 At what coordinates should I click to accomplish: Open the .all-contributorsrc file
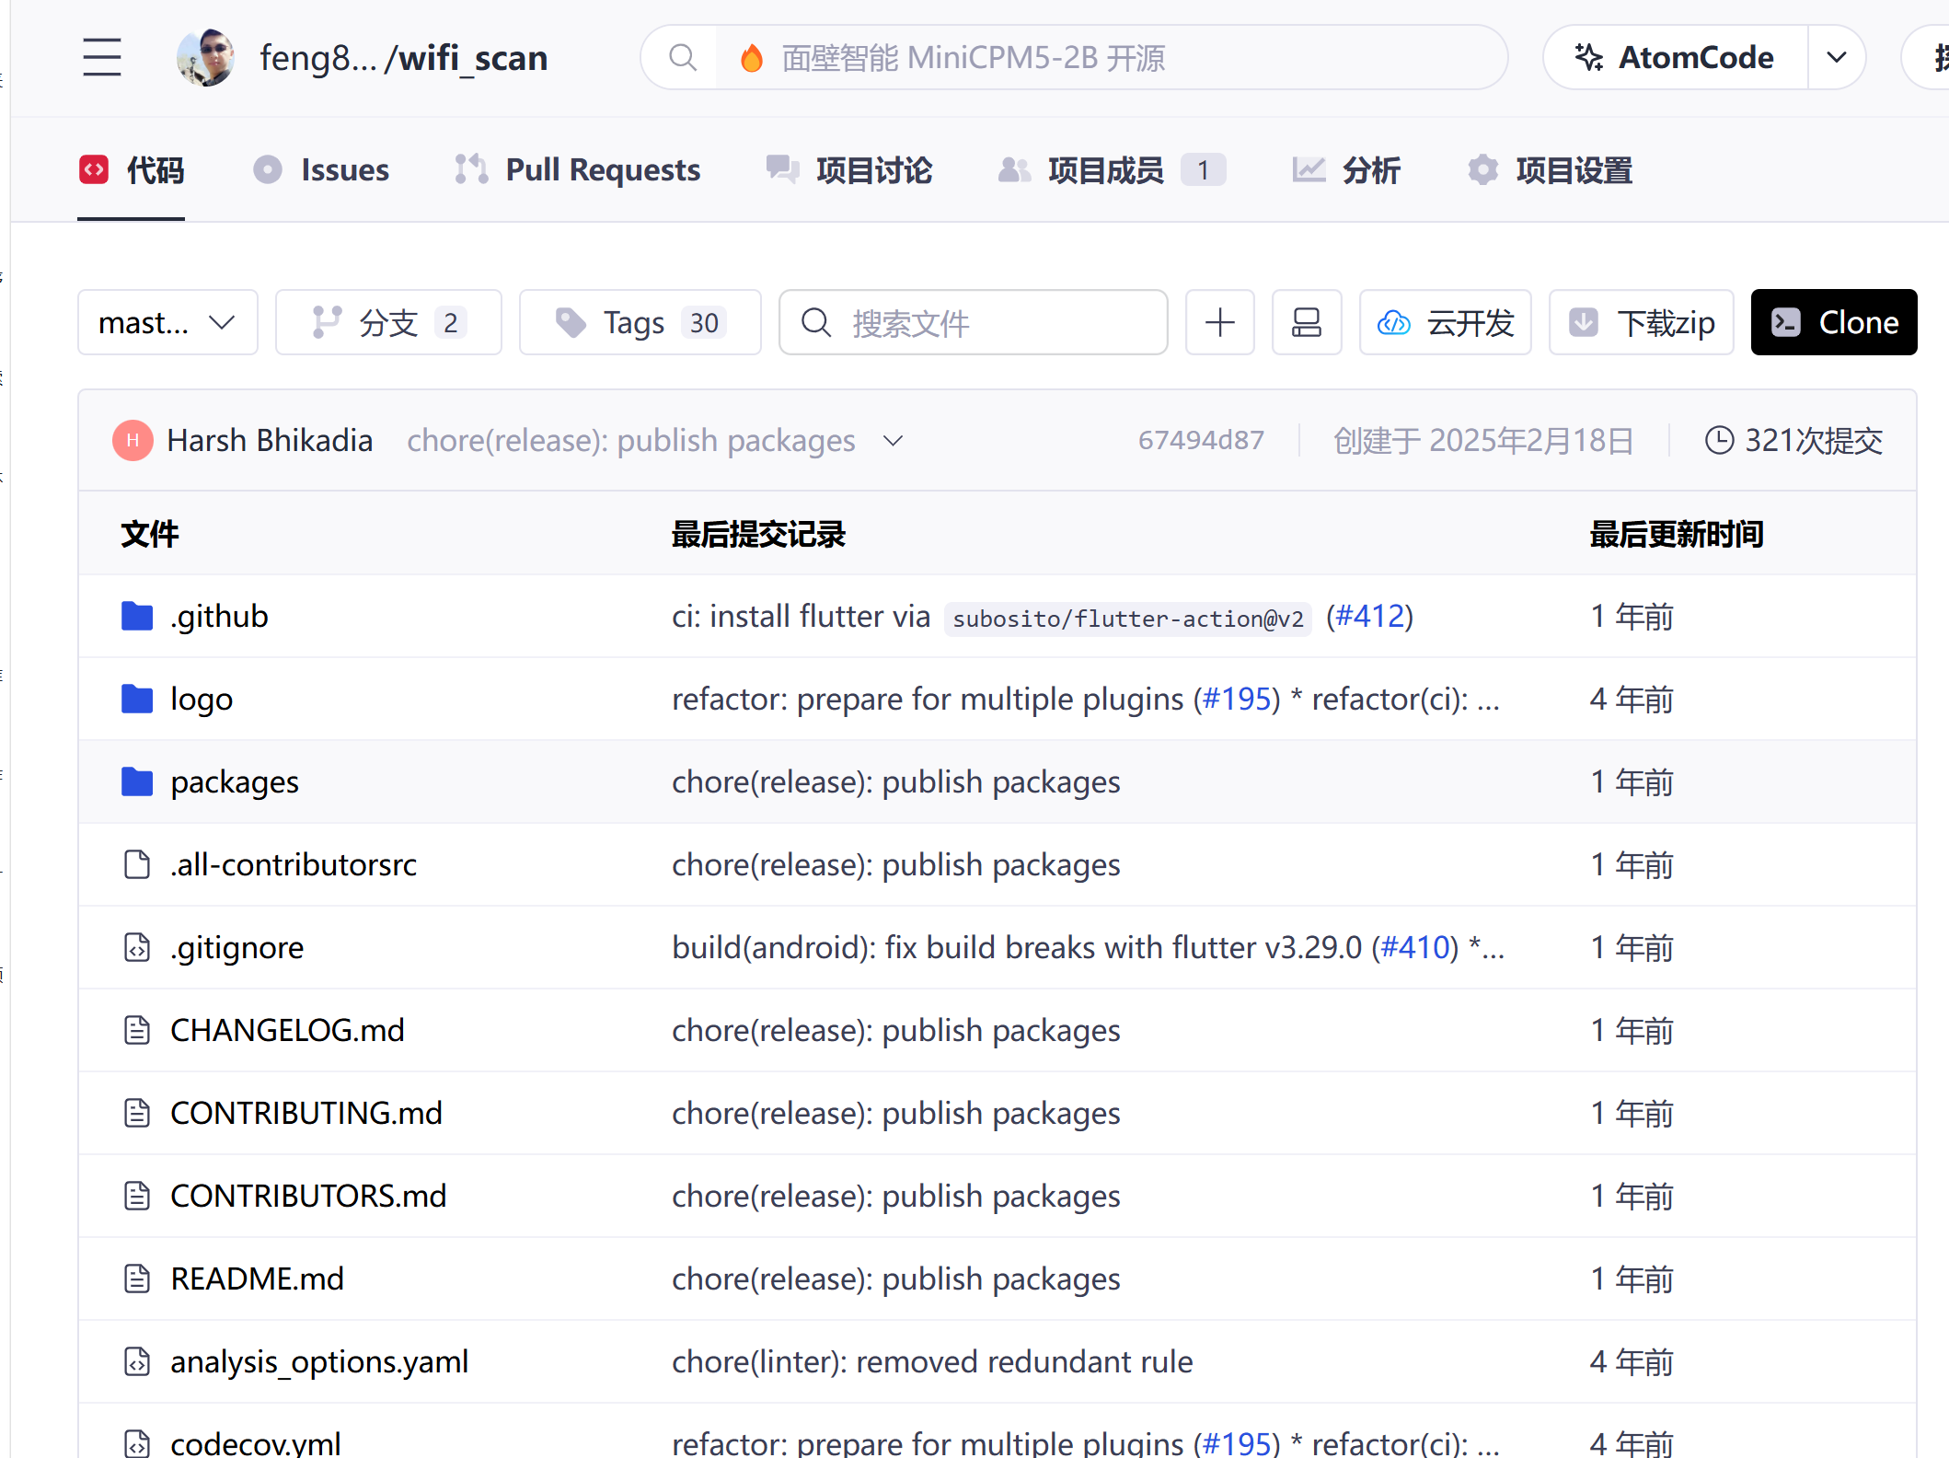coord(294,864)
